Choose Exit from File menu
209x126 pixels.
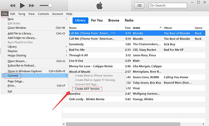click(35, 92)
